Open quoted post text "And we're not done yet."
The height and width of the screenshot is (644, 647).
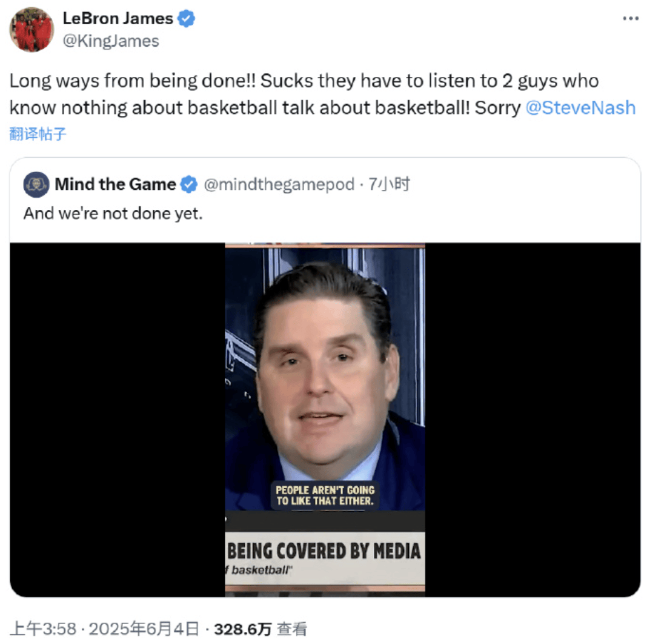tap(113, 213)
